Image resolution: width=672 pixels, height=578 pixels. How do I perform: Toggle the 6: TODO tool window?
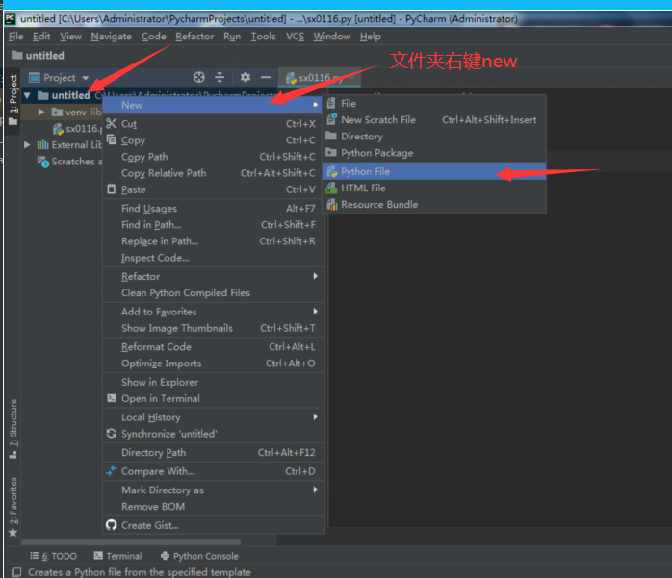click(x=54, y=556)
